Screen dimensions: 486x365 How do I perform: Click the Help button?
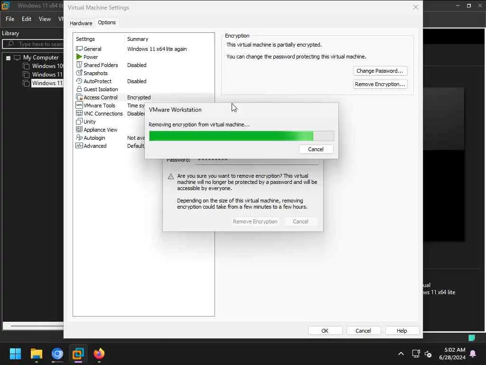click(x=402, y=331)
